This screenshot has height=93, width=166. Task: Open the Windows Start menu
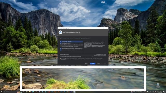[2, 92]
